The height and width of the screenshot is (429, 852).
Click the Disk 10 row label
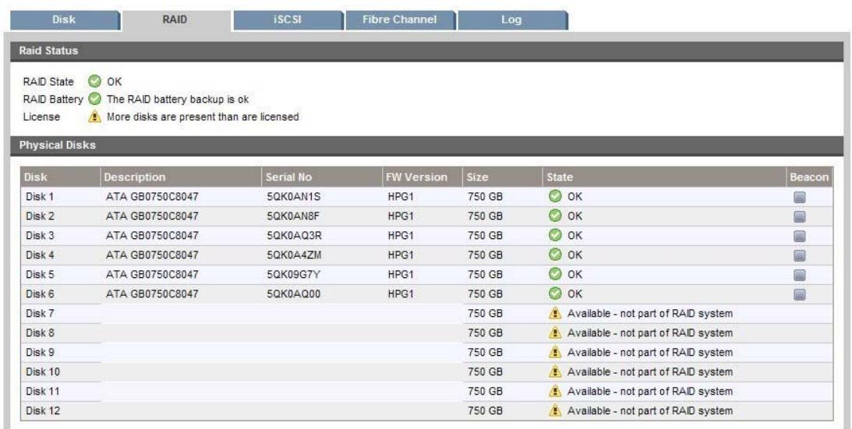[43, 372]
